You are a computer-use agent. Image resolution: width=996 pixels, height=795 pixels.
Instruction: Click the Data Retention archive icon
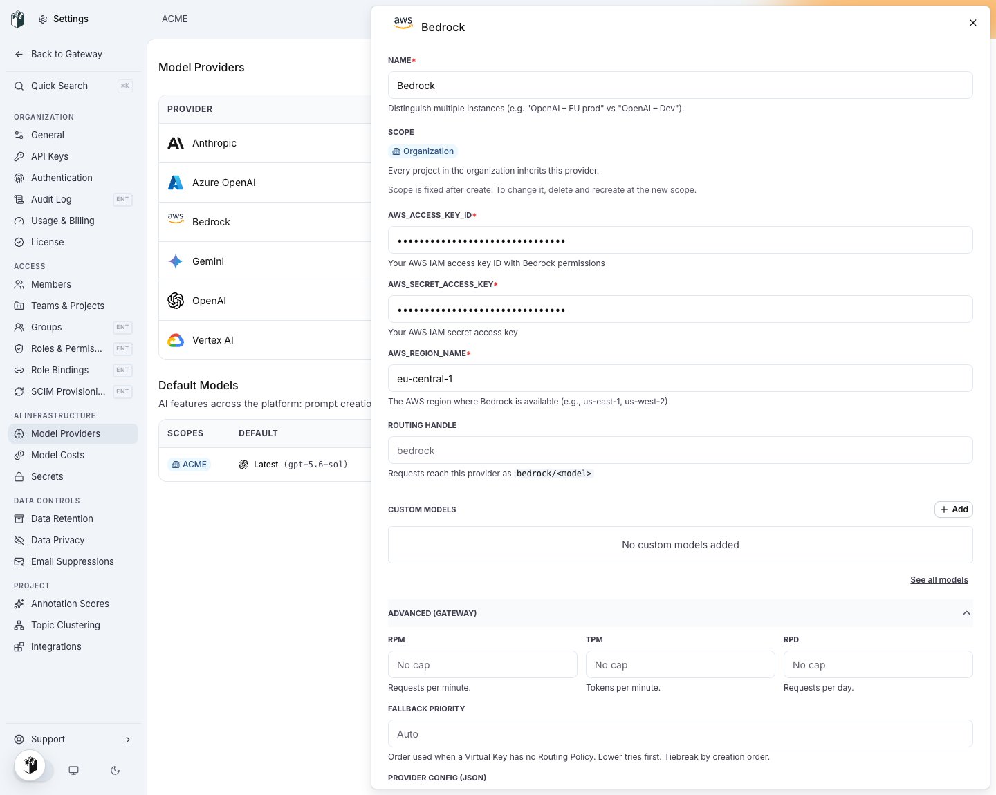coord(19,518)
